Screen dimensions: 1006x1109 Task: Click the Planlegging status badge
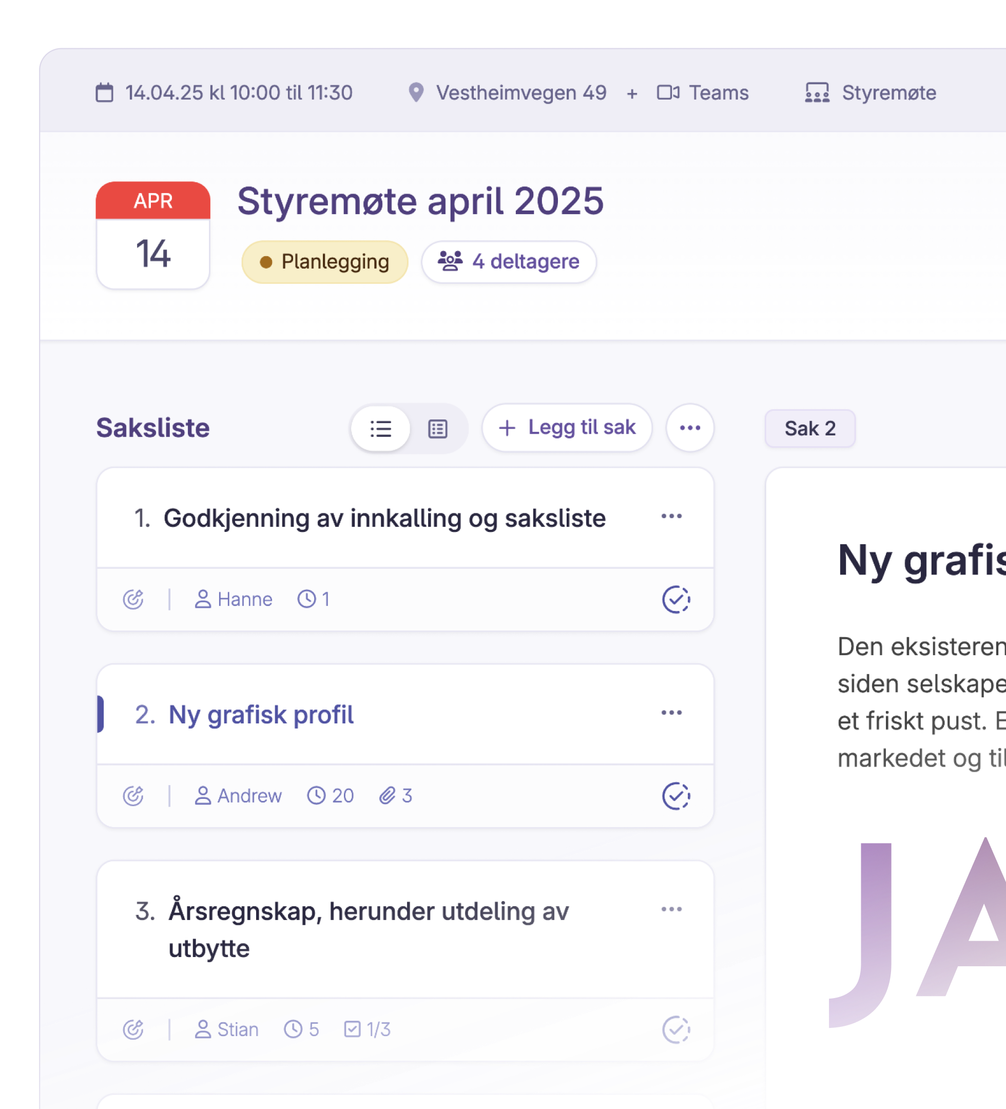pos(324,262)
